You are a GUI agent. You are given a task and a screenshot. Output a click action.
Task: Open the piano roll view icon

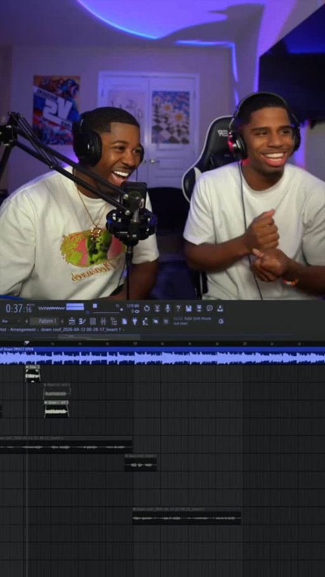82,321
